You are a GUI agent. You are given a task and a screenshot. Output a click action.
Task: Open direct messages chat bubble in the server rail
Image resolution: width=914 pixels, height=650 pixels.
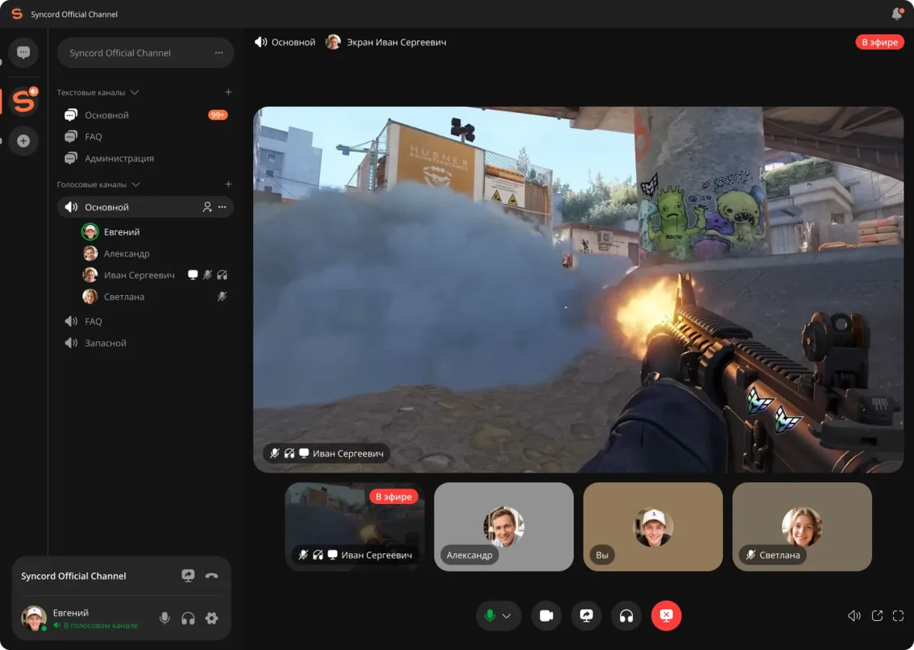tap(23, 52)
